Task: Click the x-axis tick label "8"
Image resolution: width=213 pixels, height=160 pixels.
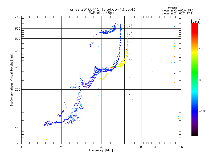Action: (141, 147)
